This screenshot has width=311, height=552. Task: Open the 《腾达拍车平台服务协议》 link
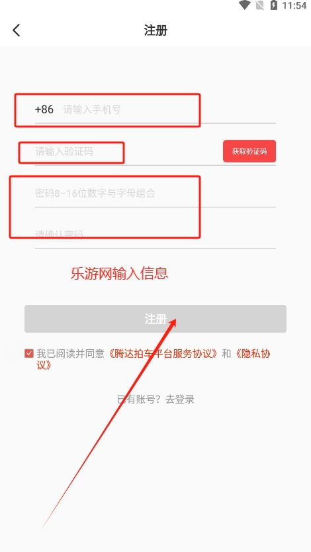163,353
